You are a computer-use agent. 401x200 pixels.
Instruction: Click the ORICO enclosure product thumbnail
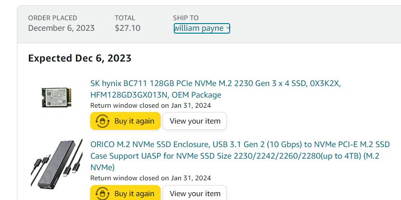coord(56,164)
